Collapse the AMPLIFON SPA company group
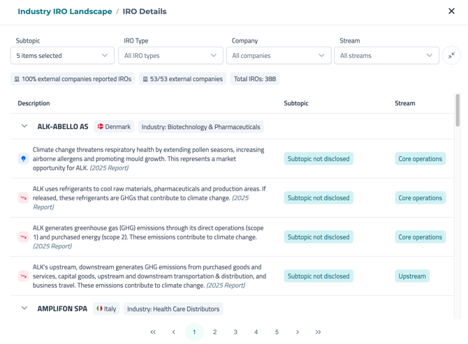Image resolution: width=468 pixels, height=344 pixels. point(24,308)
